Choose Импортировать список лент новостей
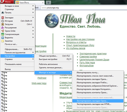 click(98, 76)
